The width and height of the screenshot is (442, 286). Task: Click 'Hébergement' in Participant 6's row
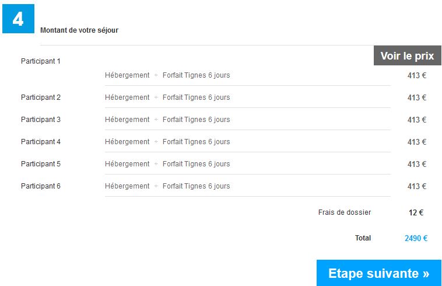(x=127, y=186)
